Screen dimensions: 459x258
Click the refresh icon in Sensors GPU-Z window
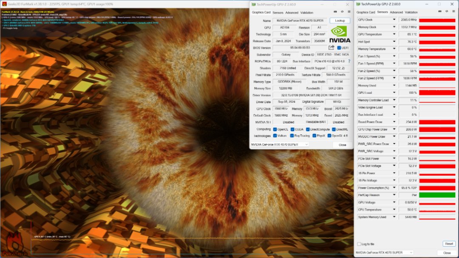click(447, 11)
